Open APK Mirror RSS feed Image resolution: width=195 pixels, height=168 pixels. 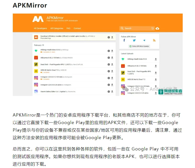154,40
